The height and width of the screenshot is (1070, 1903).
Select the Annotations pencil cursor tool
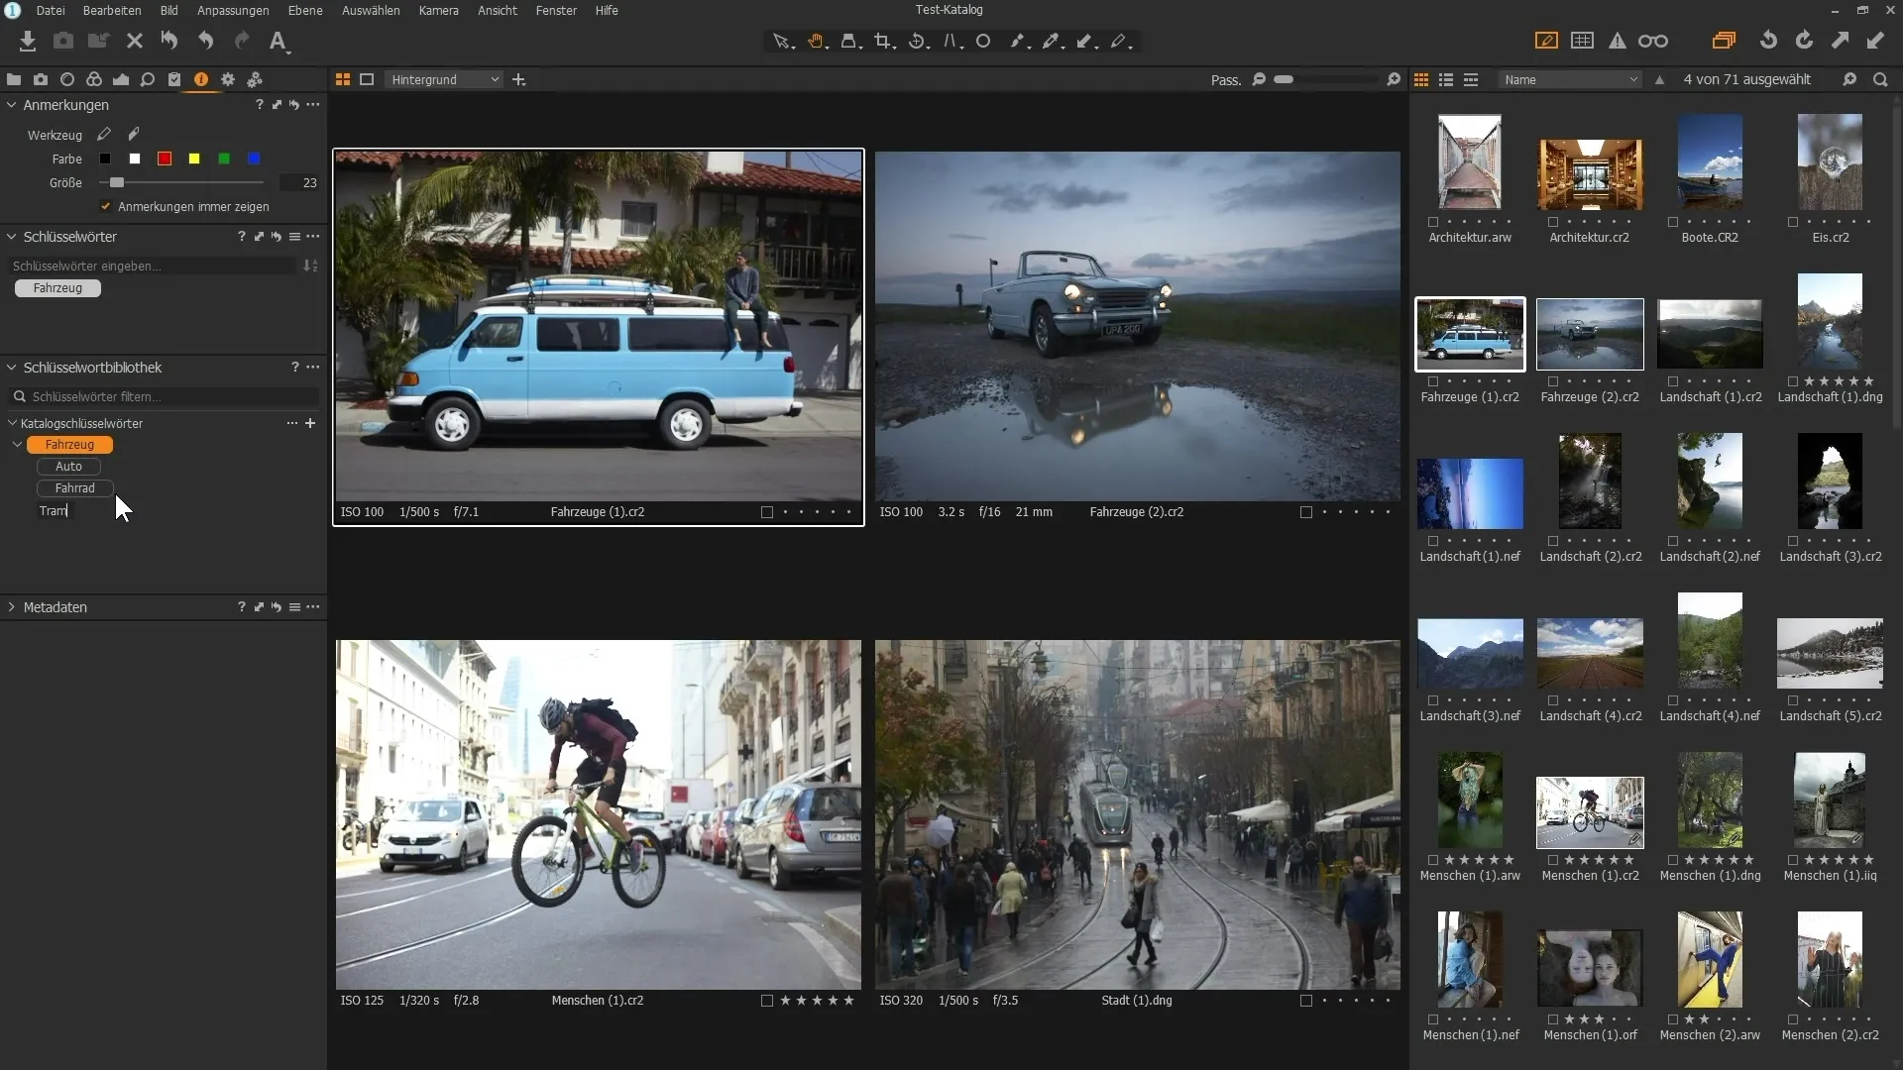pos(1120,42)
